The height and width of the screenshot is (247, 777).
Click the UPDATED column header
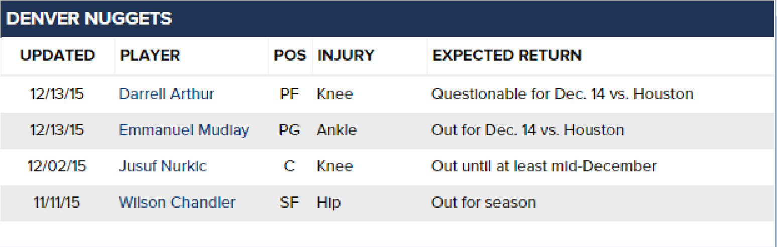coord(58,55)
